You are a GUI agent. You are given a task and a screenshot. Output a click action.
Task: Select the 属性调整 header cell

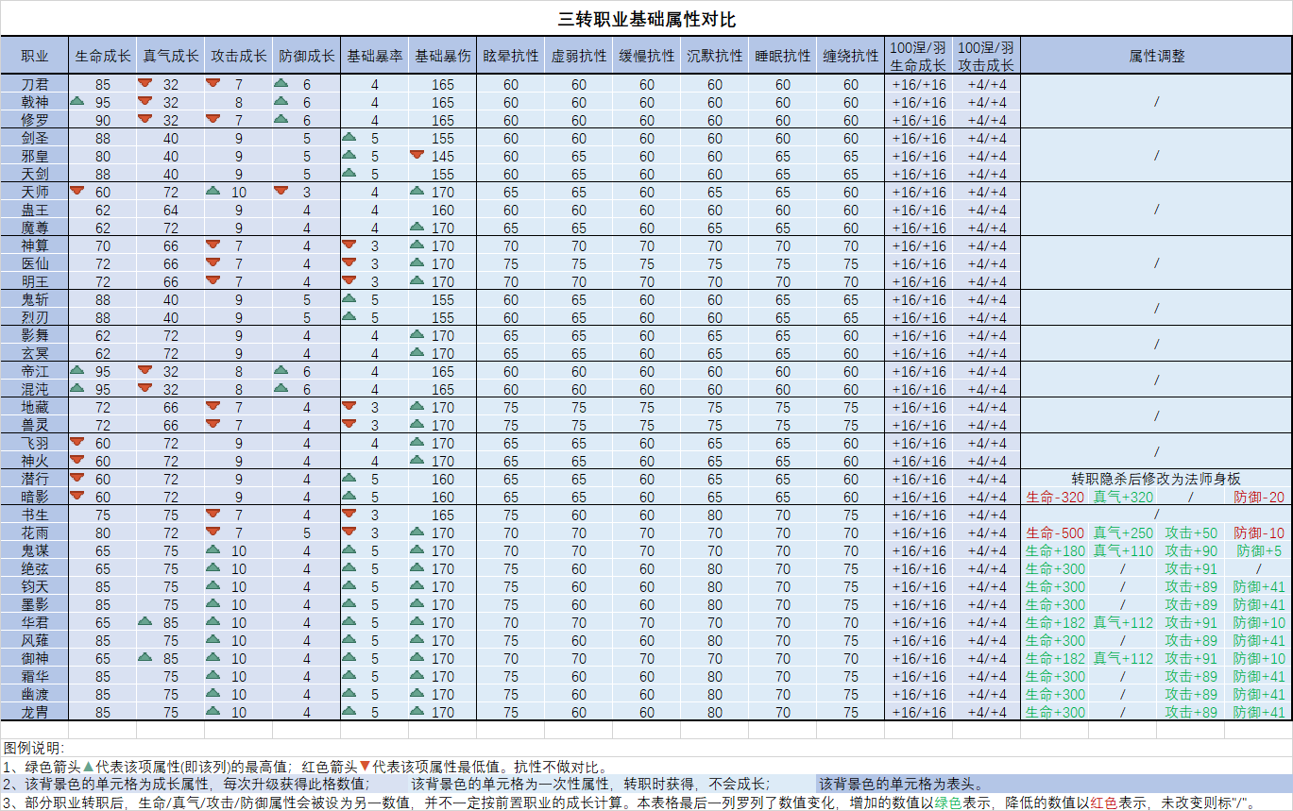click(1157, 56)
